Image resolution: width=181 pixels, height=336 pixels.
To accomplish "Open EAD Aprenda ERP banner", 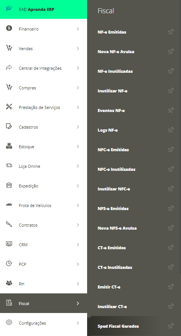I will coord(43,9).
